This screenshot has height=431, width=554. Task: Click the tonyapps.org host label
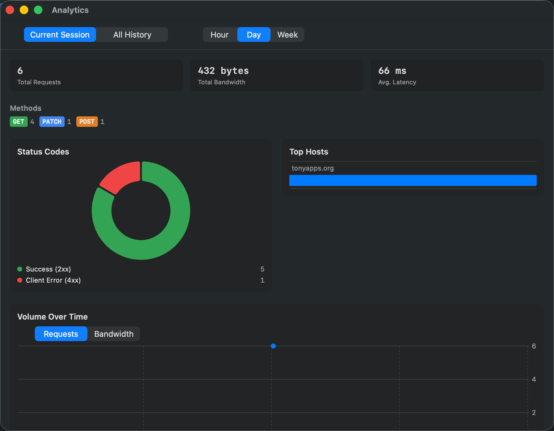(x=313, y=168)
